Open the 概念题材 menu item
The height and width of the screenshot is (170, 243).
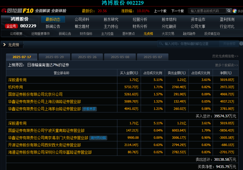coord(82,26)
